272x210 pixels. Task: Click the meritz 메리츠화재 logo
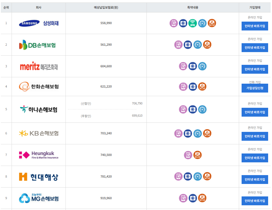[x=39, y=66]
